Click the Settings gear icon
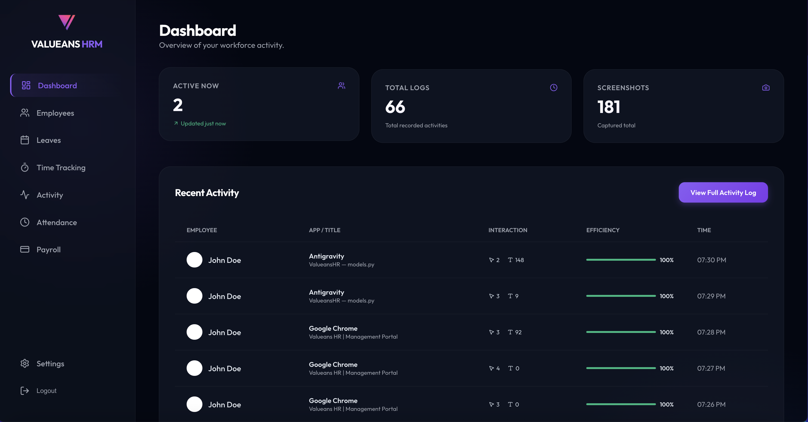Image resolution: width=808 pixels, height=422 pixels. (x=25, y=363)
